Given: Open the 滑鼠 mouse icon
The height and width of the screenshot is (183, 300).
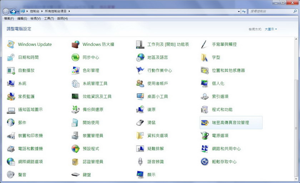Looking at the screenshot, I should coord(140,122).
